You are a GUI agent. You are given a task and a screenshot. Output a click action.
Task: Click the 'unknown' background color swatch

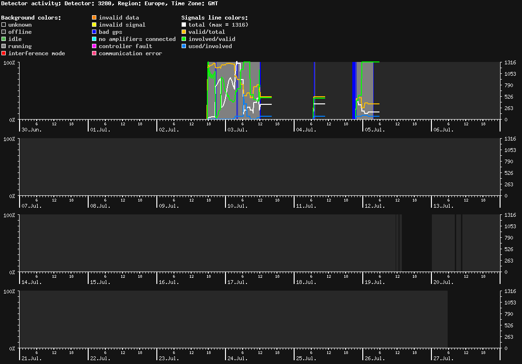click(x=4, y=25)
